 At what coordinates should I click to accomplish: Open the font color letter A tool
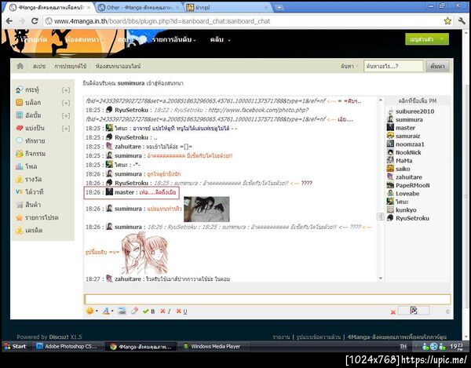click(x=106, y=311)
